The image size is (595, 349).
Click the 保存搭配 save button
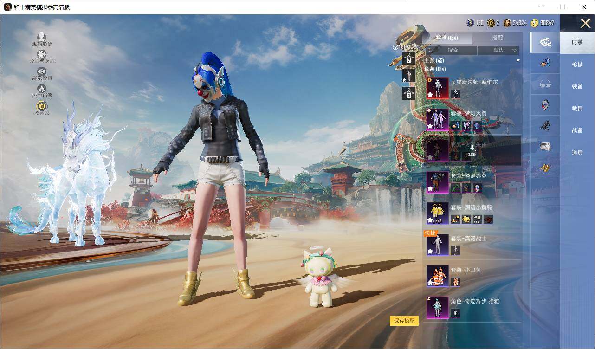coord(404,321)
